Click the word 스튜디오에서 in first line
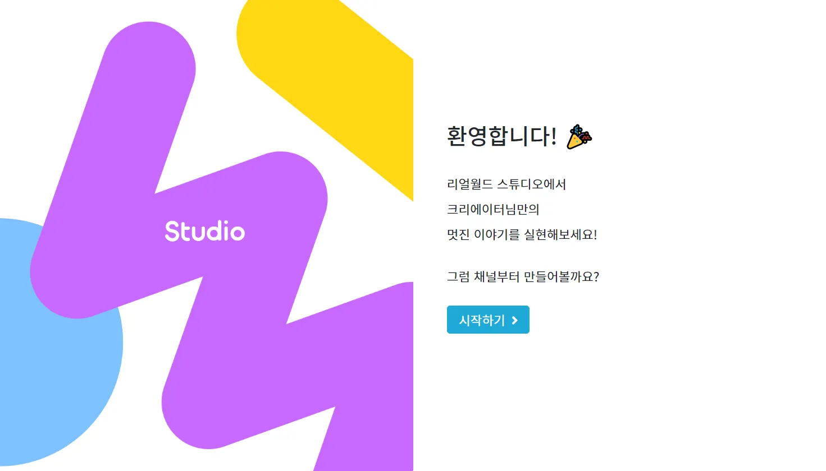Screen dimensions: 826x471 pyautogui.click(x=532, y=184)
